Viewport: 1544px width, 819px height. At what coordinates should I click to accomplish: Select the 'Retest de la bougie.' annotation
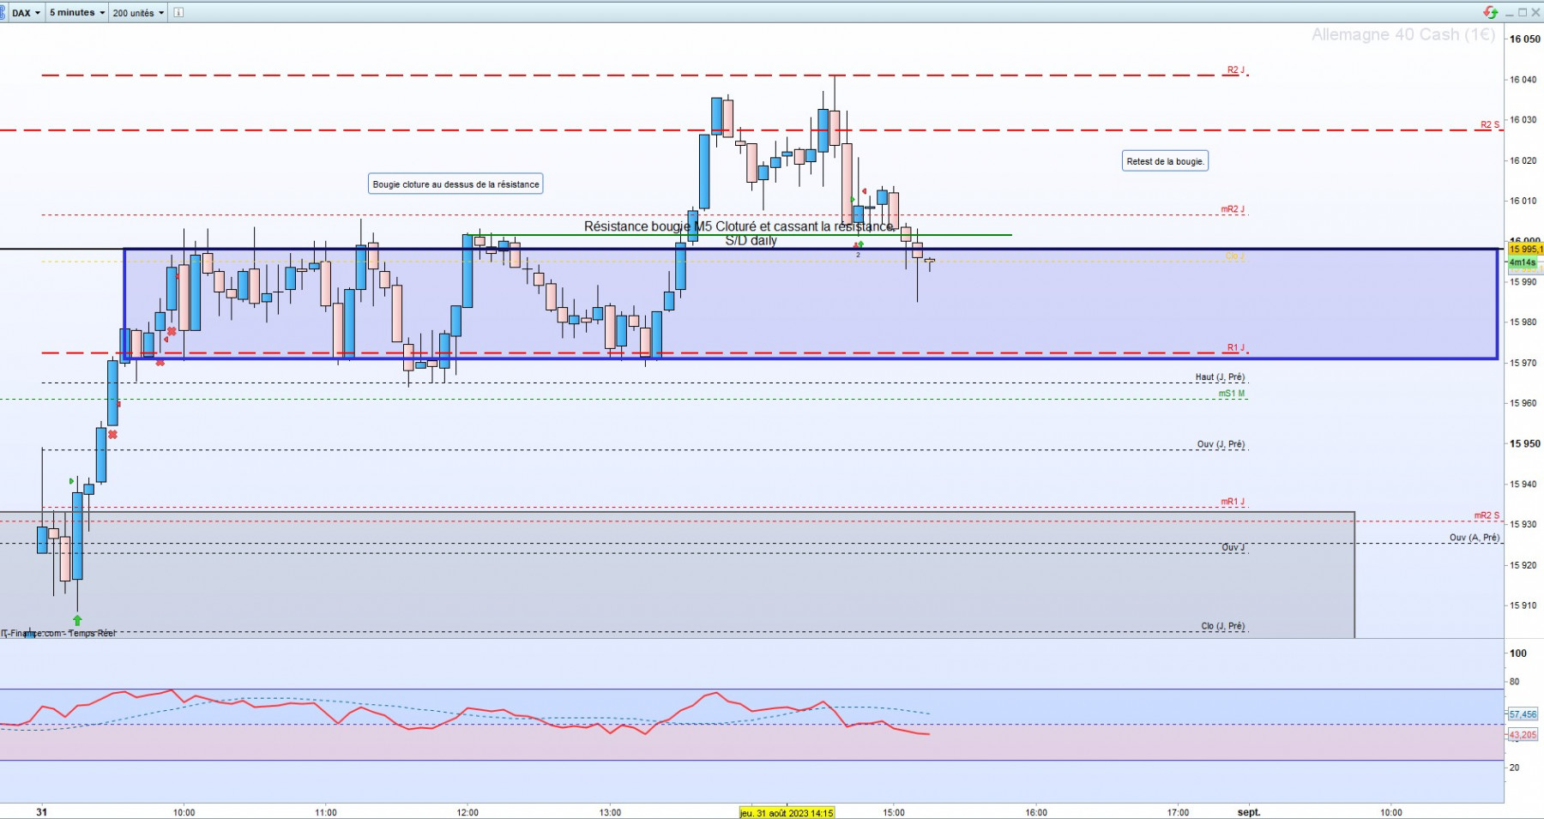point(1165,161)
